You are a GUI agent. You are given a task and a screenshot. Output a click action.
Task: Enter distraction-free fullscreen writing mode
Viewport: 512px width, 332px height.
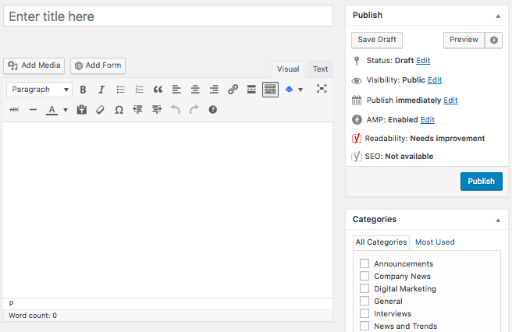(322, 89)
